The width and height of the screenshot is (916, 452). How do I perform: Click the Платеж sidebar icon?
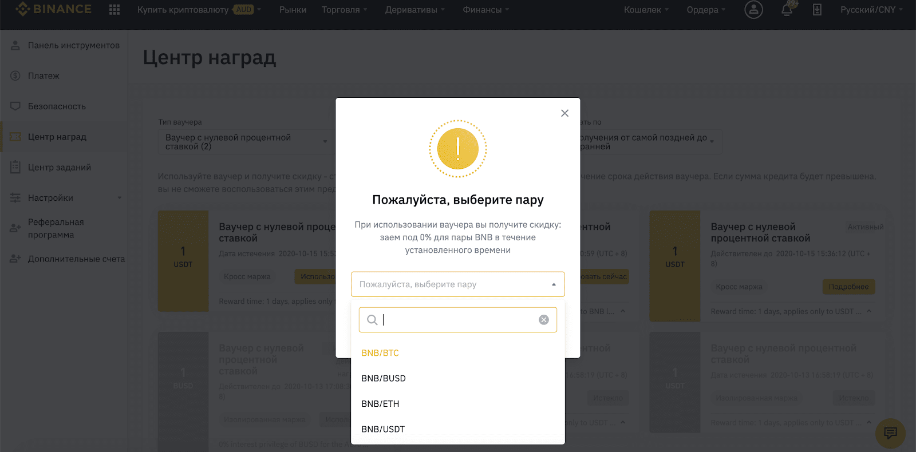15,76
